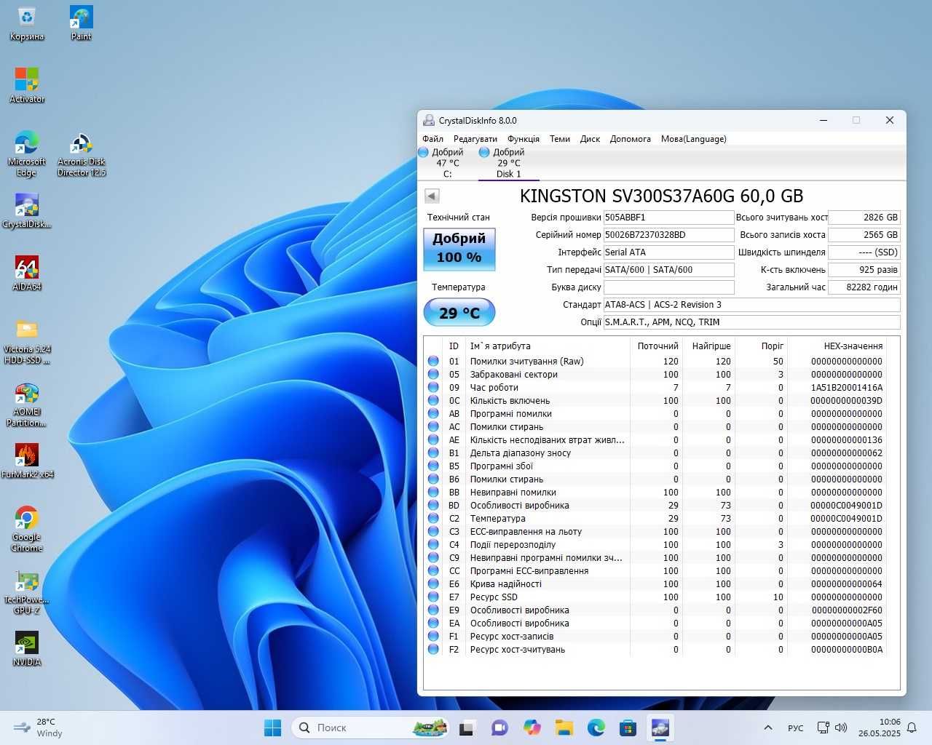Open the Paint desktop shortcut
932x745 pixels.
point(81,23)
